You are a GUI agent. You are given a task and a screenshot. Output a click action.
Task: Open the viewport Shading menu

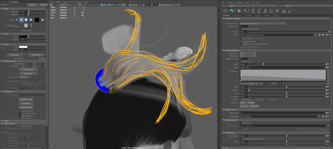(x=58, y=2)
